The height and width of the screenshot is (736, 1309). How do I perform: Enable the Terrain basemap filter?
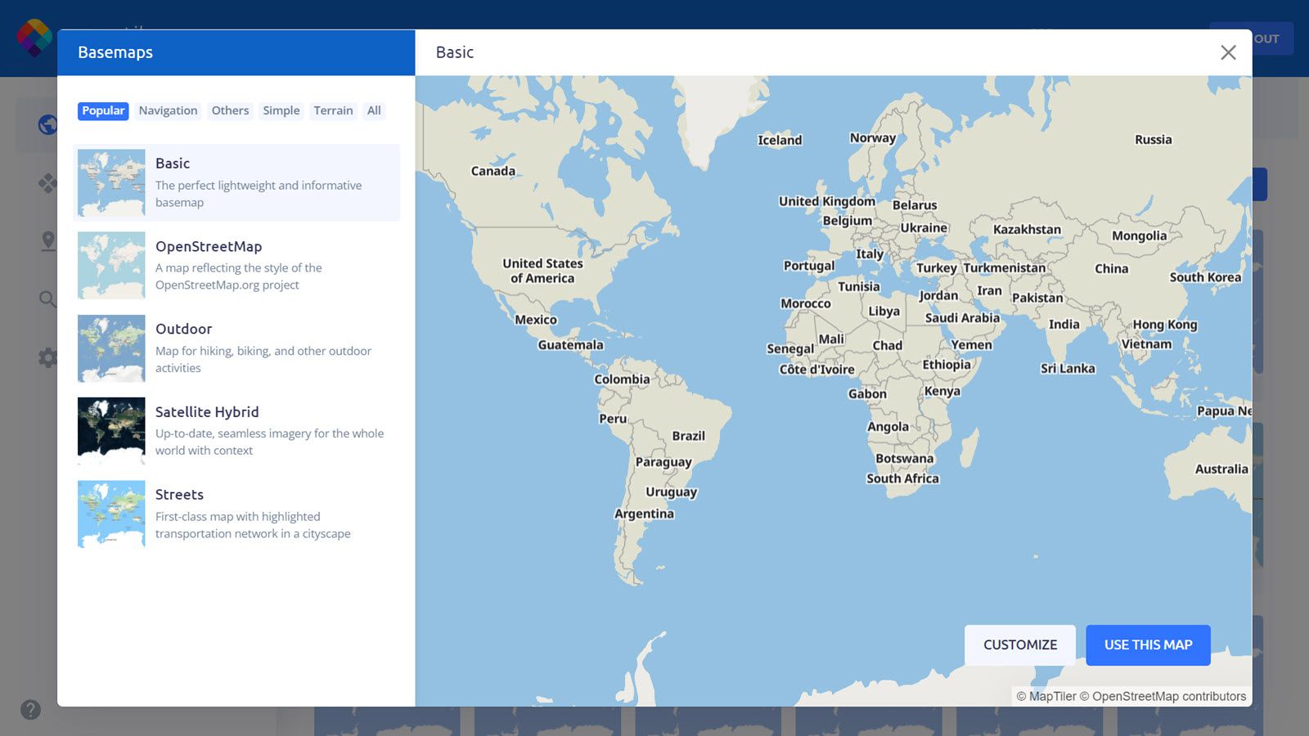333,110
